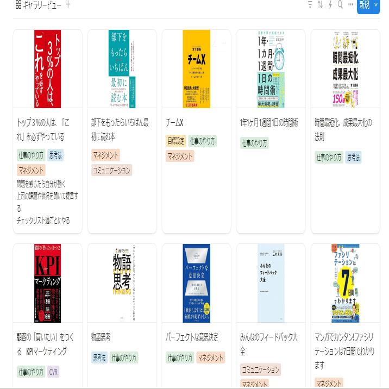Click コミュニケーション tag on 部下をもったら card
Viewport: 389px width, 389px height.
pos(111,170)
